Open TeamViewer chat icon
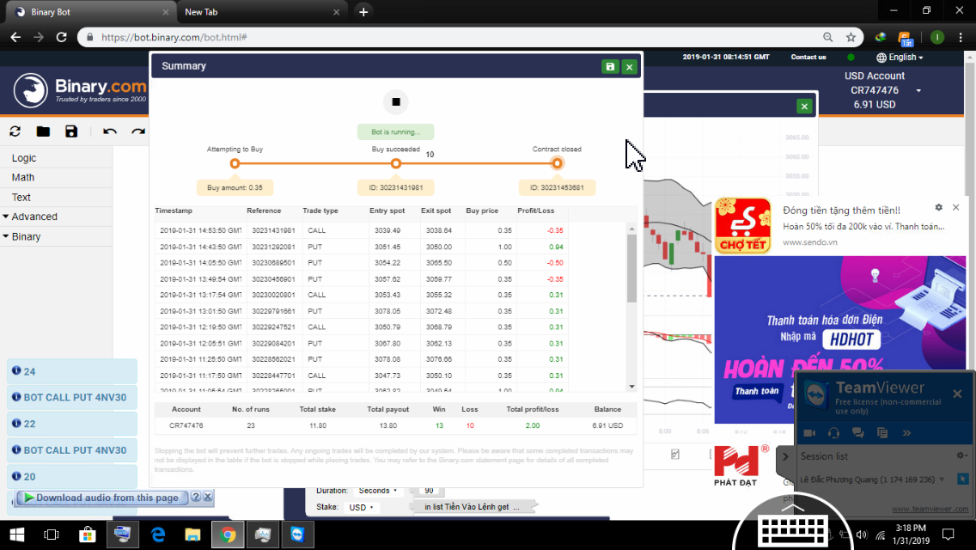This screenshot has width=976, height=550. pyautogui.click(x=857, y=433)
